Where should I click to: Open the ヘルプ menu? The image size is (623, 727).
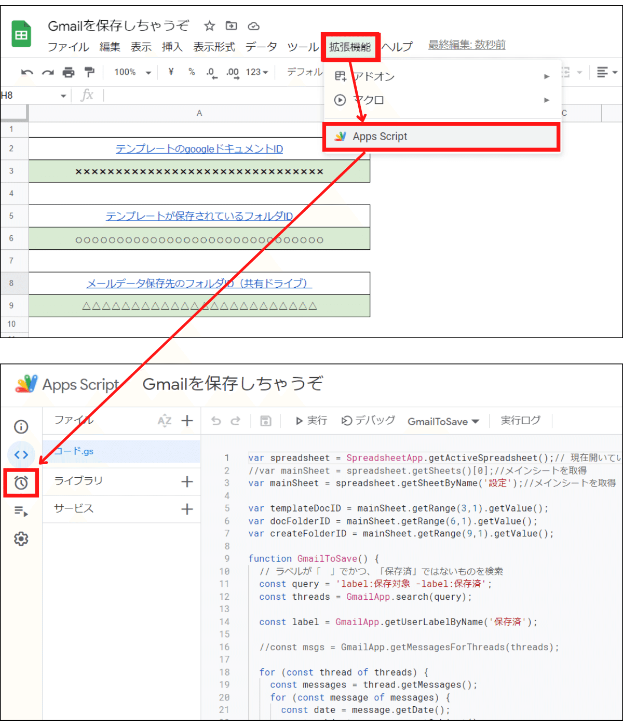click(x=397, y=47)
